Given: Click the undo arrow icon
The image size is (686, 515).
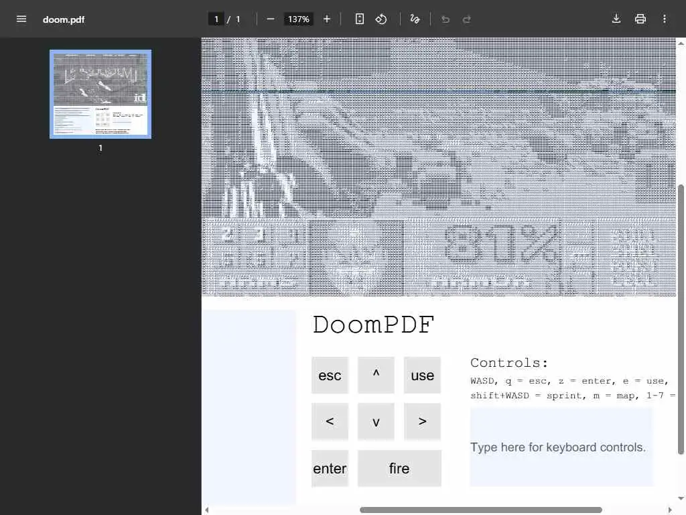Looking at the screenshot, I should (445, 19).
